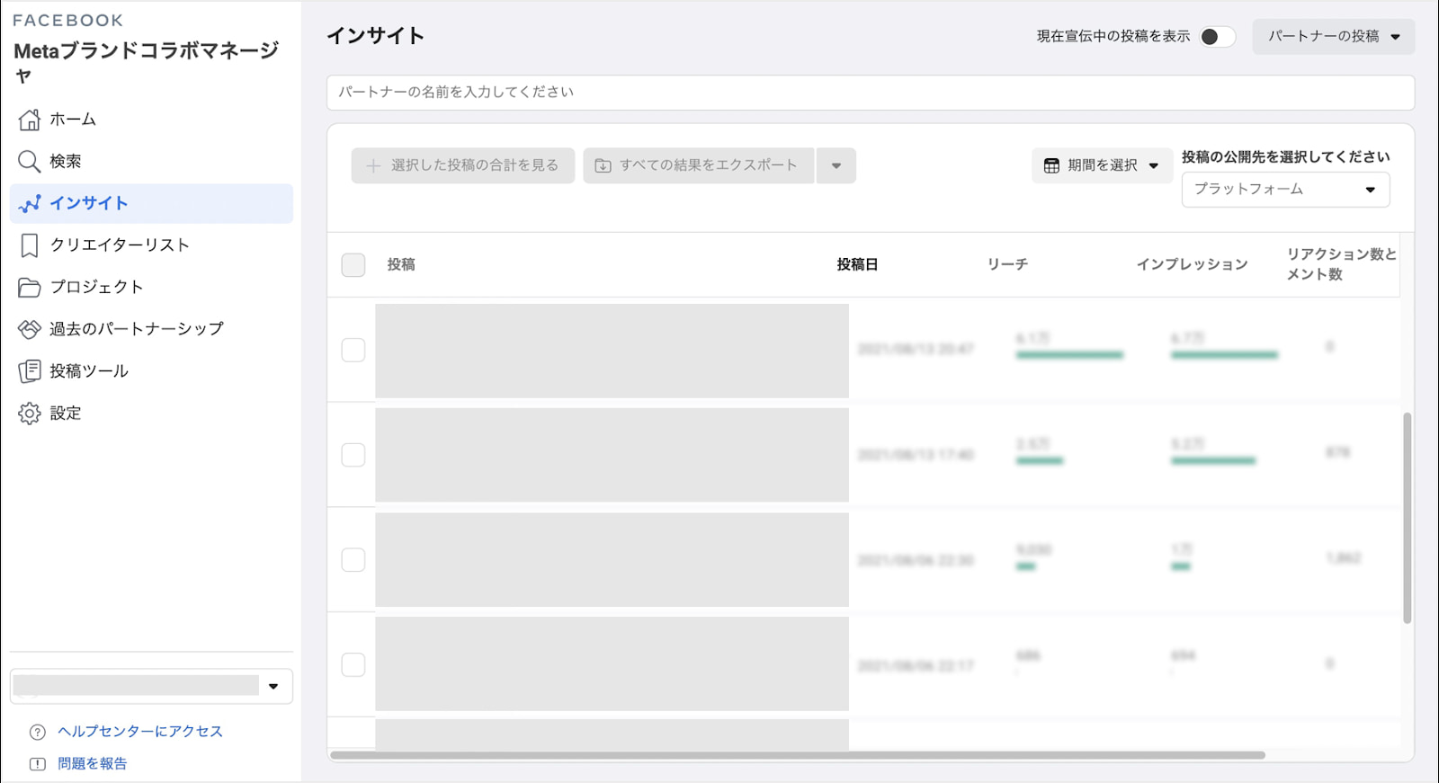Viewport: 1439px width, 783px height.
Task: Open the account selector dropdown at bottom
Action: click(151, 686)
